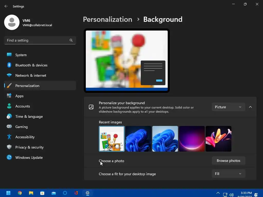This screenshot has height=197, width=263.
Task: Open Office app from taskbar
Action: coord(76,193)
